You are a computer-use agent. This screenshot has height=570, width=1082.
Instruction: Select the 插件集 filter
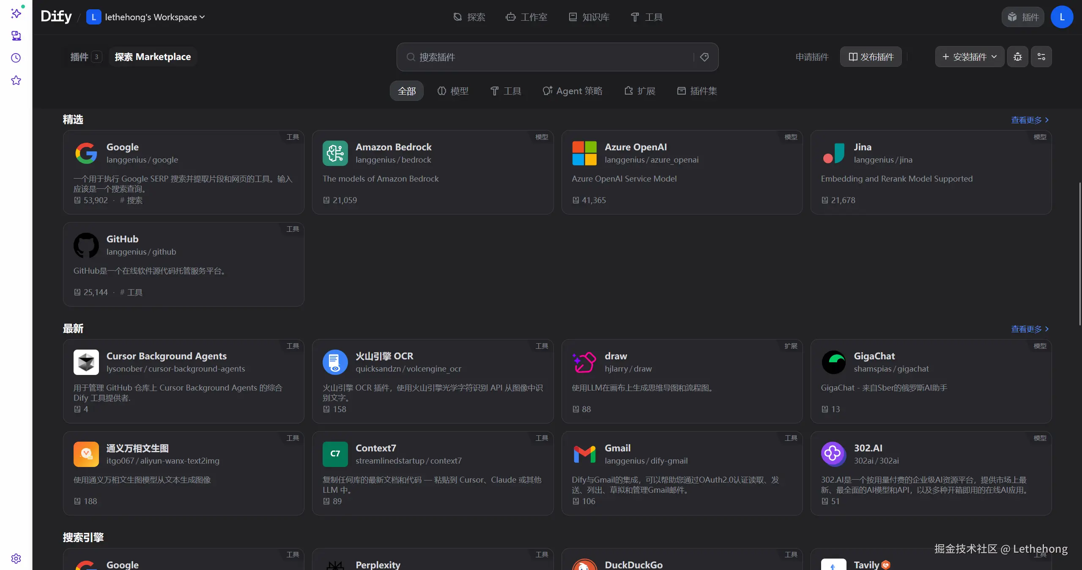tap(697, 91)
